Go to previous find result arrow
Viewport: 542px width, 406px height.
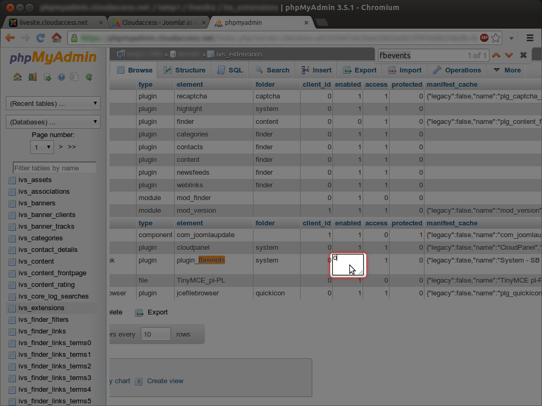[x=496, y=56]
